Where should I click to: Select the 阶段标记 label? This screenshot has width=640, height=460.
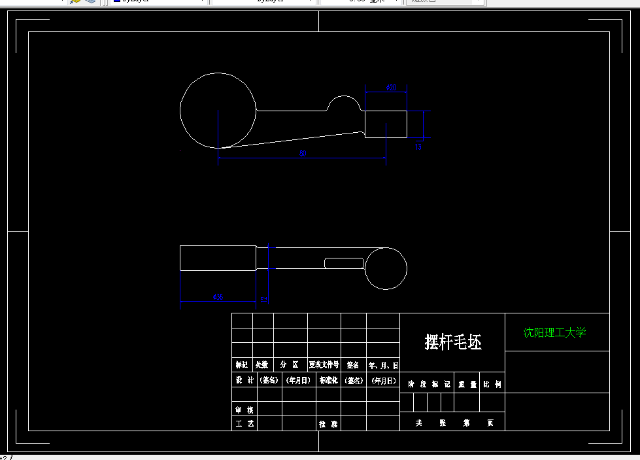coord(429,384)
